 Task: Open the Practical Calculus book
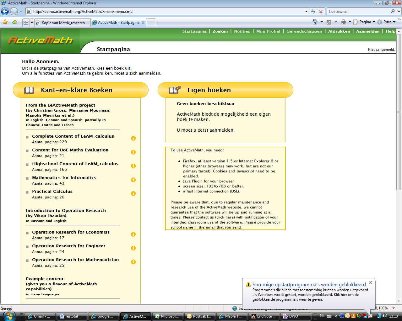coord(52,191)
